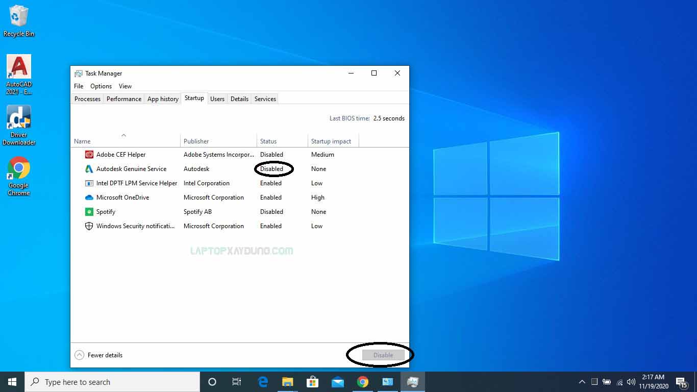Click the Microsoft OneDrive cloud icon
Screen dimensions: 697x392
point(89,198)
